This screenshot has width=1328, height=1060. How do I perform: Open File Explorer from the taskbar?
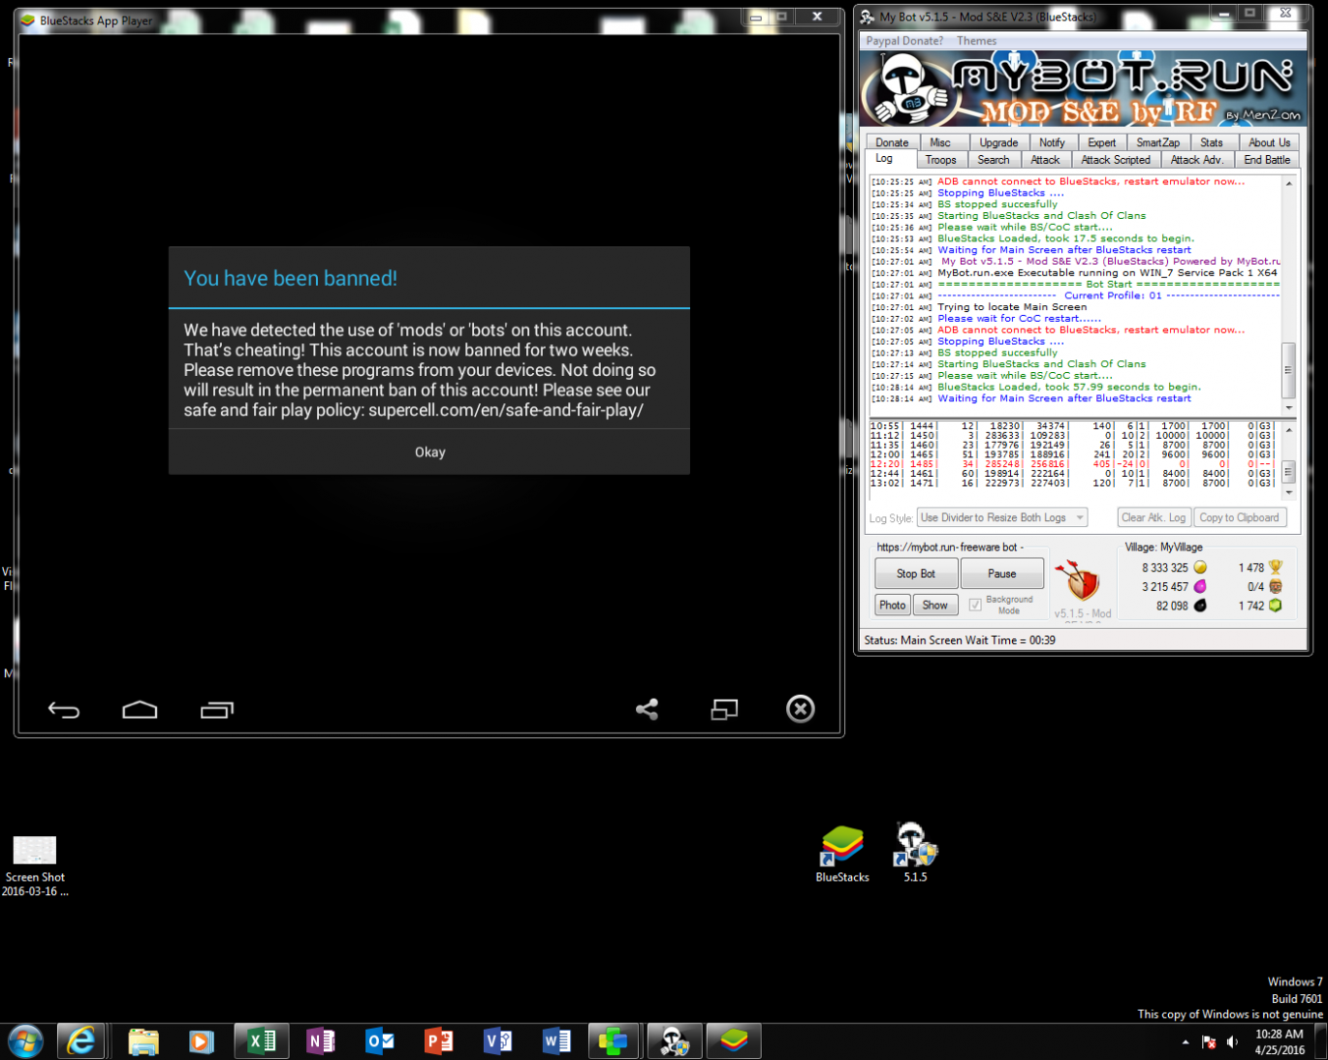click(x=143, y=1040)
